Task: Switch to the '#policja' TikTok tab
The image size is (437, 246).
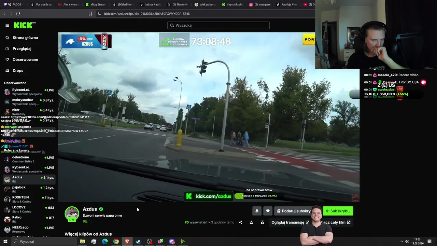Action: coord(287,4)
